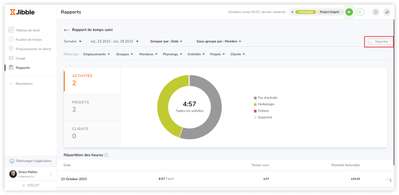Go back using the left arrow
The image size is (399, 195).
(66, 30)
